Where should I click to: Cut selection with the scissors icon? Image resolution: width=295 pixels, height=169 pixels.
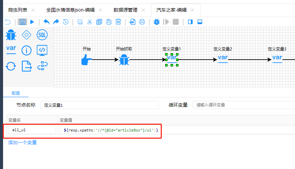coord(90,22)
